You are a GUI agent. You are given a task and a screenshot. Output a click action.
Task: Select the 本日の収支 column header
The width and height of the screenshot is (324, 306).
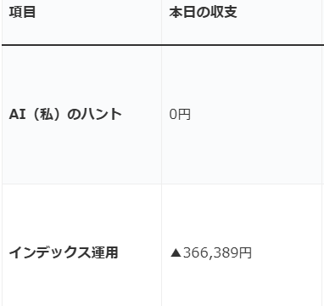pyautogui.click(x=203, y=13)
